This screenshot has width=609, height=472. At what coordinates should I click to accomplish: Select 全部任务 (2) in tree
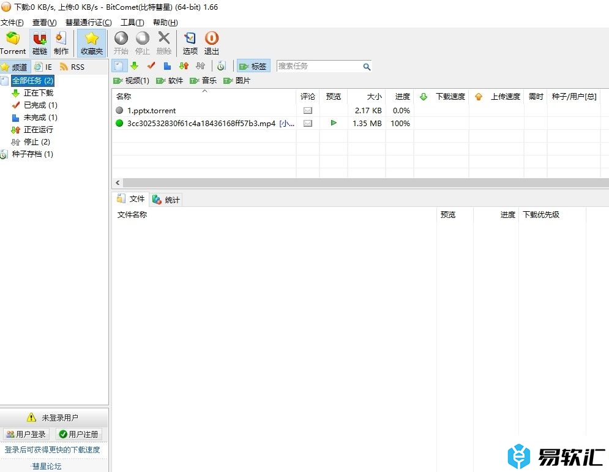[x=32, y=80]
